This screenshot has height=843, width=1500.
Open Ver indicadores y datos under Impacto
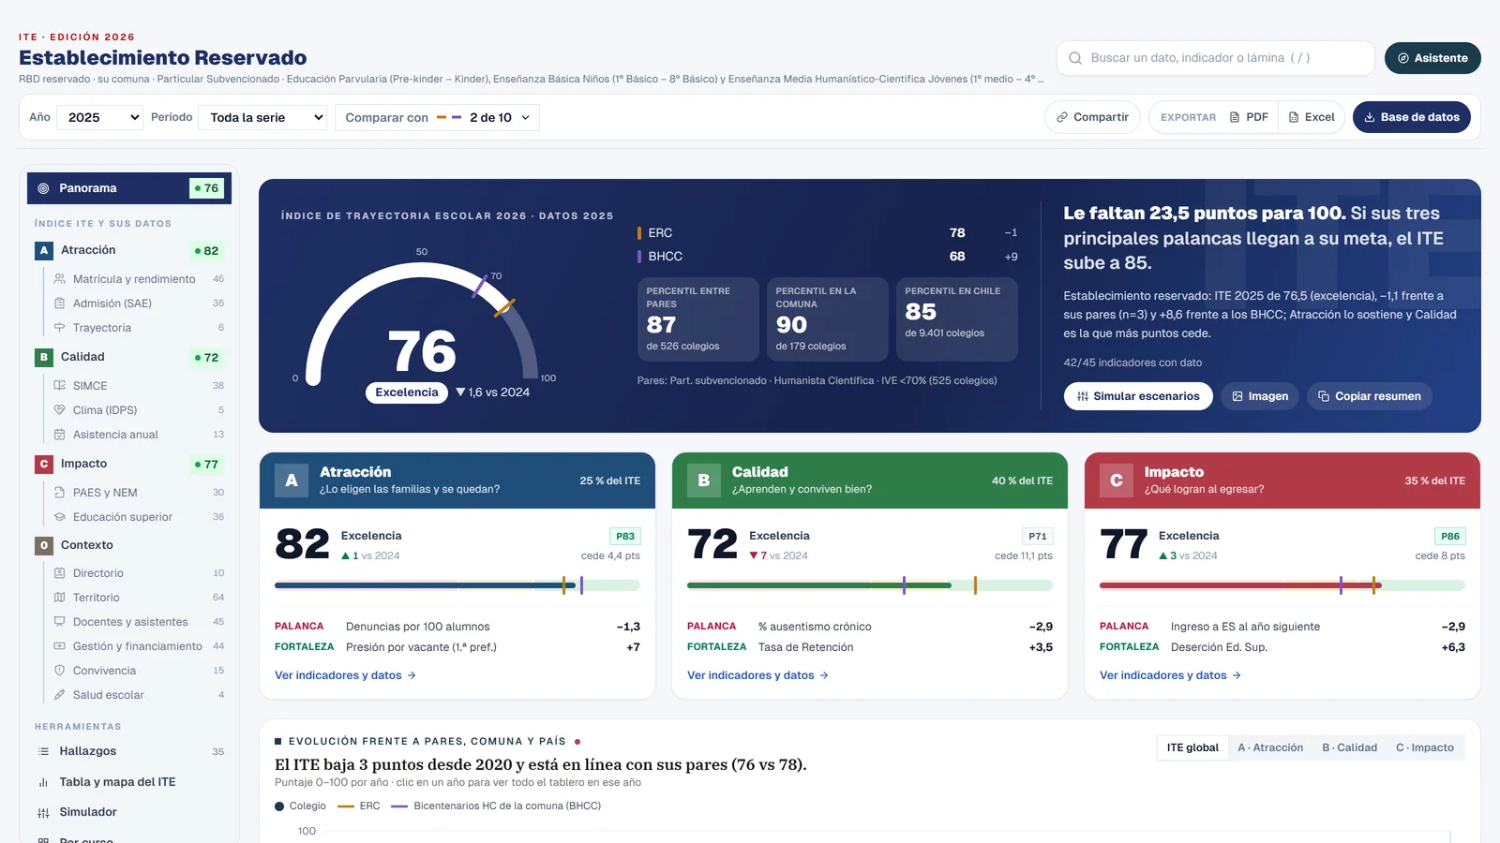[x=1170, y=675]
